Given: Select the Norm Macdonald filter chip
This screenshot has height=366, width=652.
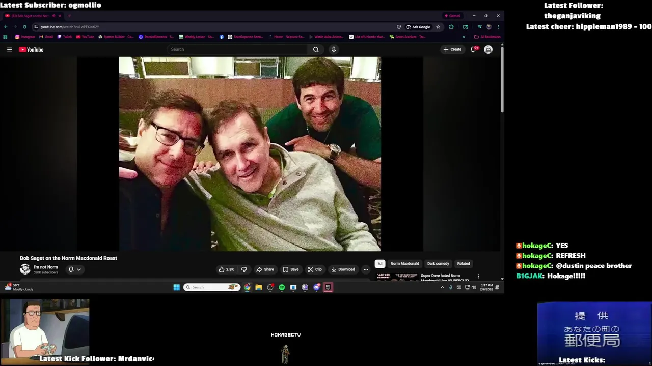Looking at the screenshot, I should [405, 263].
